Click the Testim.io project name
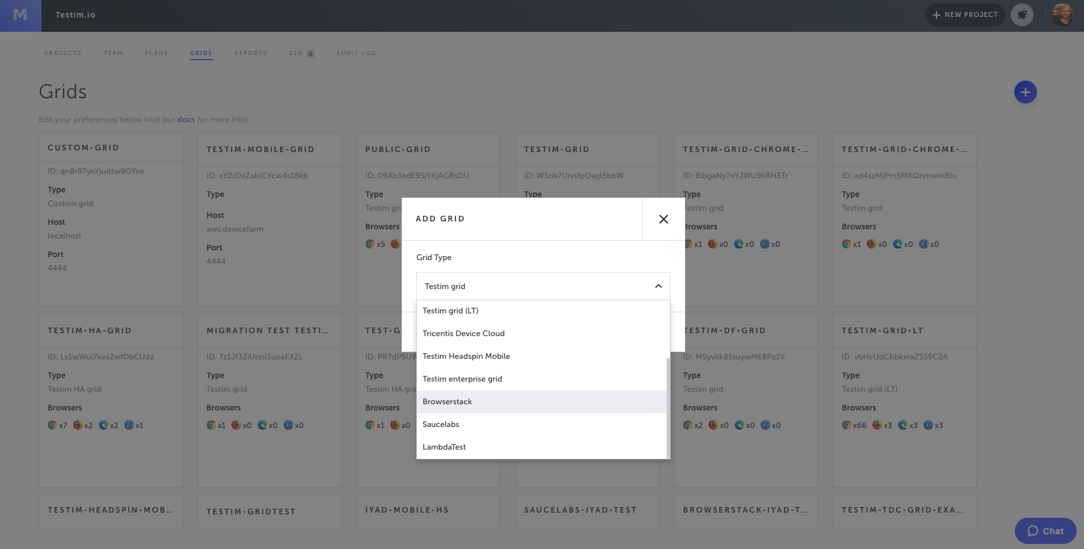Image resolution: width=1084 pixels, height=549 pixels. [x=75, y=15]
